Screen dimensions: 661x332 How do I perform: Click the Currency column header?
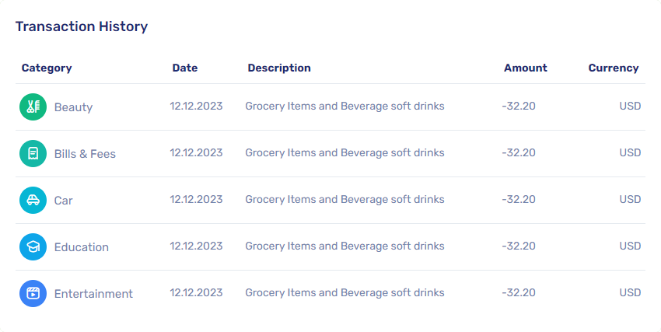614,68
